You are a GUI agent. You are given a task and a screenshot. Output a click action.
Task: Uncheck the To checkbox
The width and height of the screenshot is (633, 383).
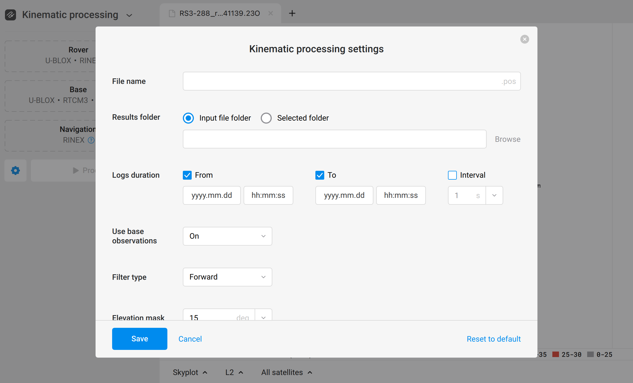coord(320,175)
